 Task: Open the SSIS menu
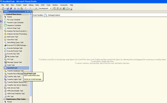click(43, 5)
